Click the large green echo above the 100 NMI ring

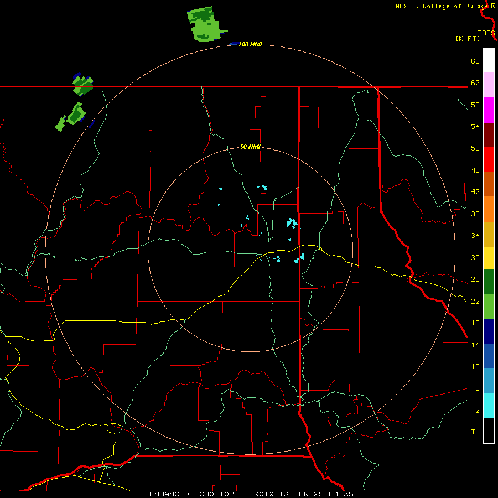coord(205,24)
